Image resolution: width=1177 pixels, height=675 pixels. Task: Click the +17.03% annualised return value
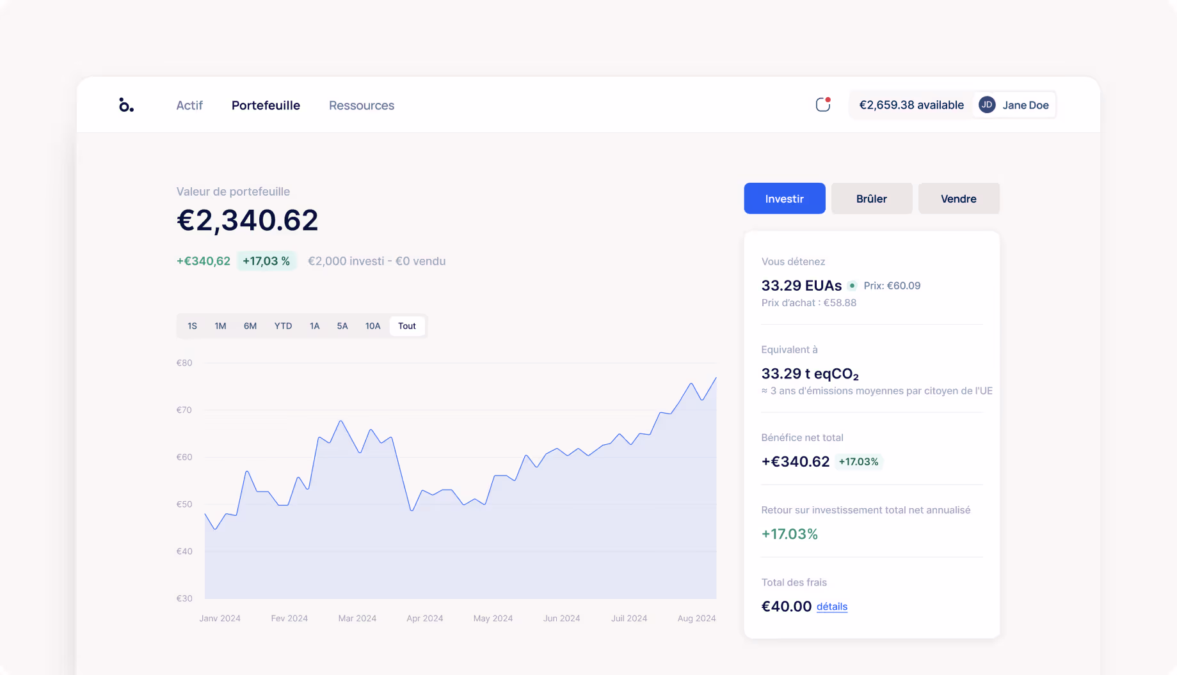pos(790,534)
